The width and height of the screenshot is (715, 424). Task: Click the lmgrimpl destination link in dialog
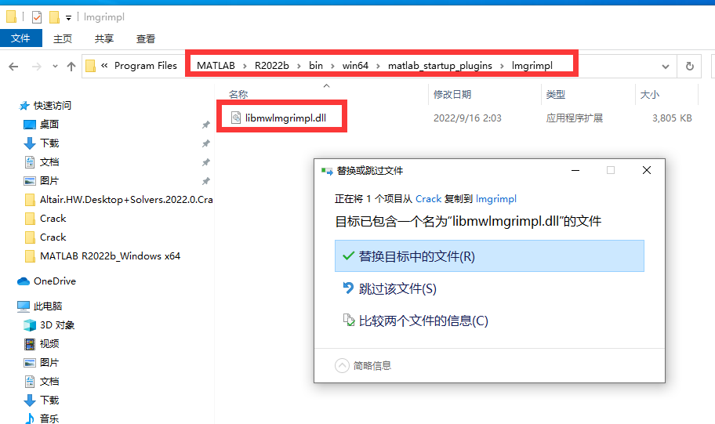tap(495, 199)
